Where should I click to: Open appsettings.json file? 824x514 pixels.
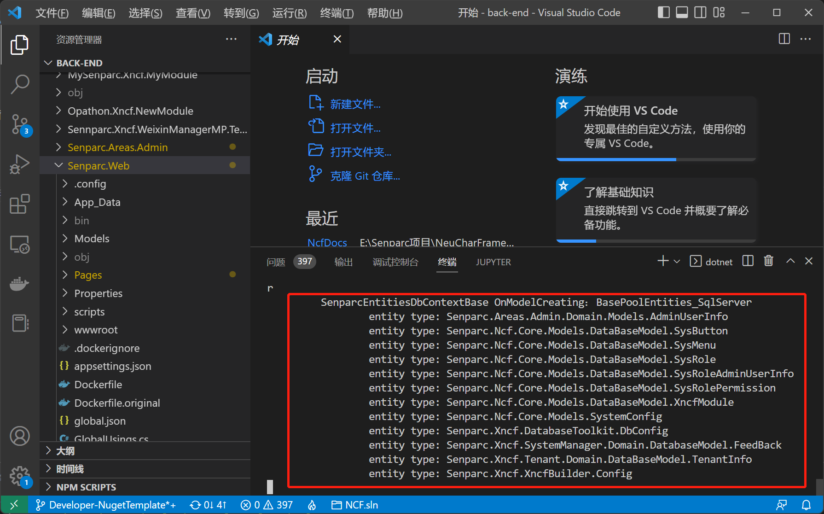(x=145, y=366)
